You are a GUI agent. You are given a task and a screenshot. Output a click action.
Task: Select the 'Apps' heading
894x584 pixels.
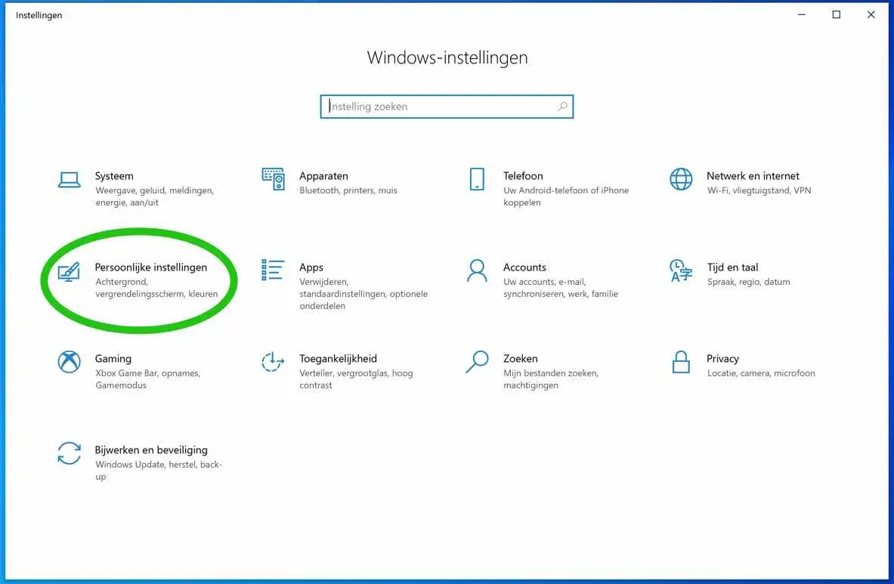[311, 267]
